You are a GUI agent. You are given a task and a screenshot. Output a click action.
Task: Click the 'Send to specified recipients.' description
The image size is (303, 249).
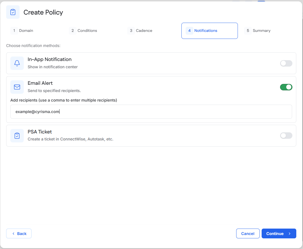(x=54, y=91)
